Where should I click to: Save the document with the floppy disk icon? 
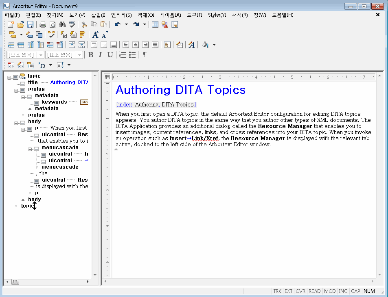click(x=30, y=24)
